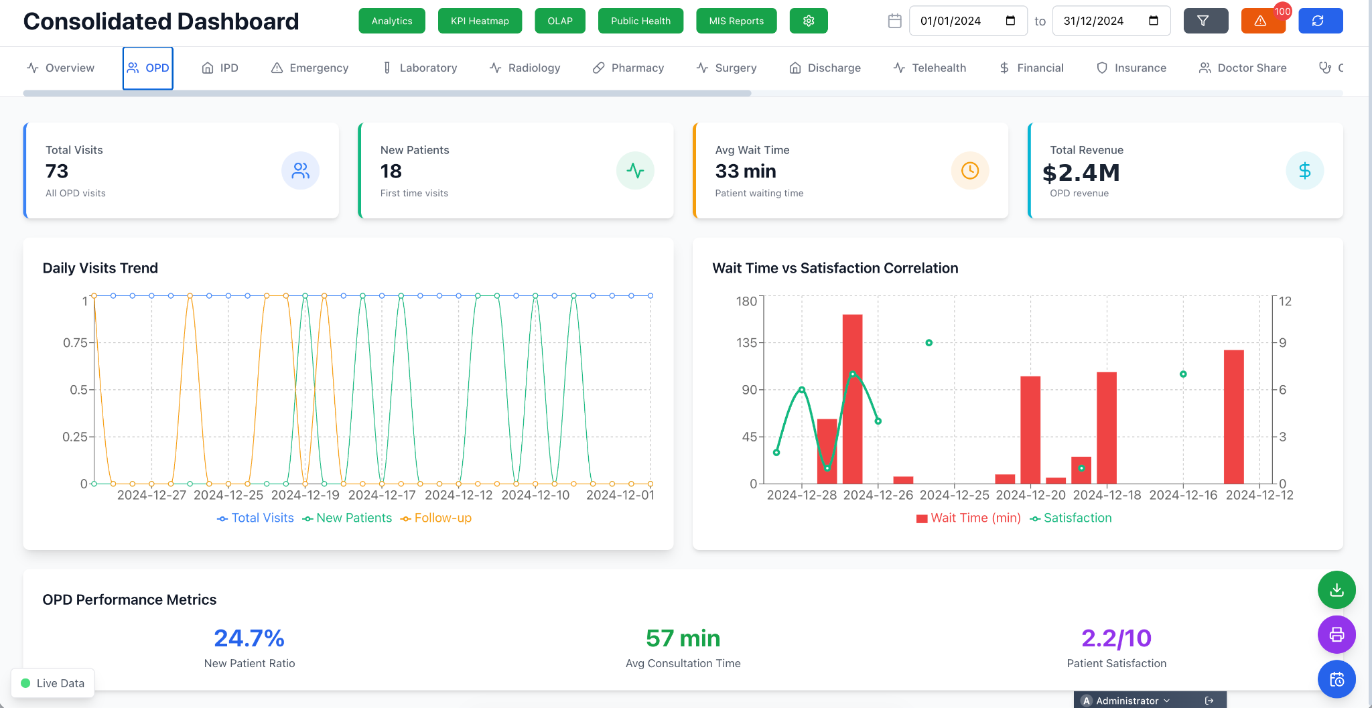Click the Total Visits people icon
Screen dimensions: 1372x708
pos(300,171)
